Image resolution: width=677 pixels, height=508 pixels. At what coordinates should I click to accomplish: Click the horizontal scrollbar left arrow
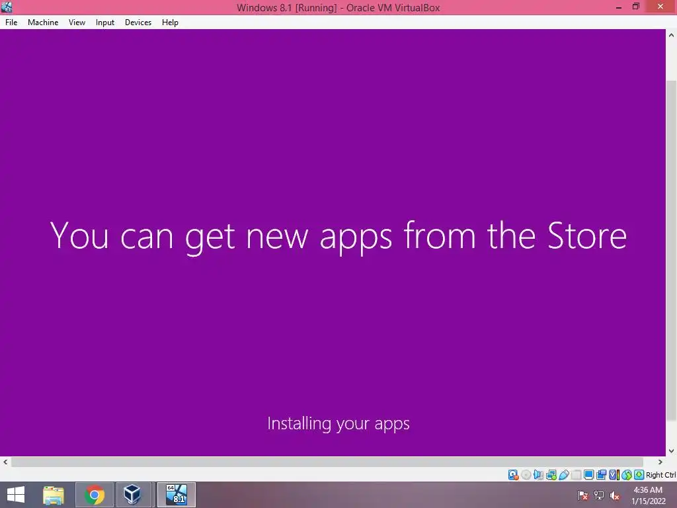tap(5, 462)
